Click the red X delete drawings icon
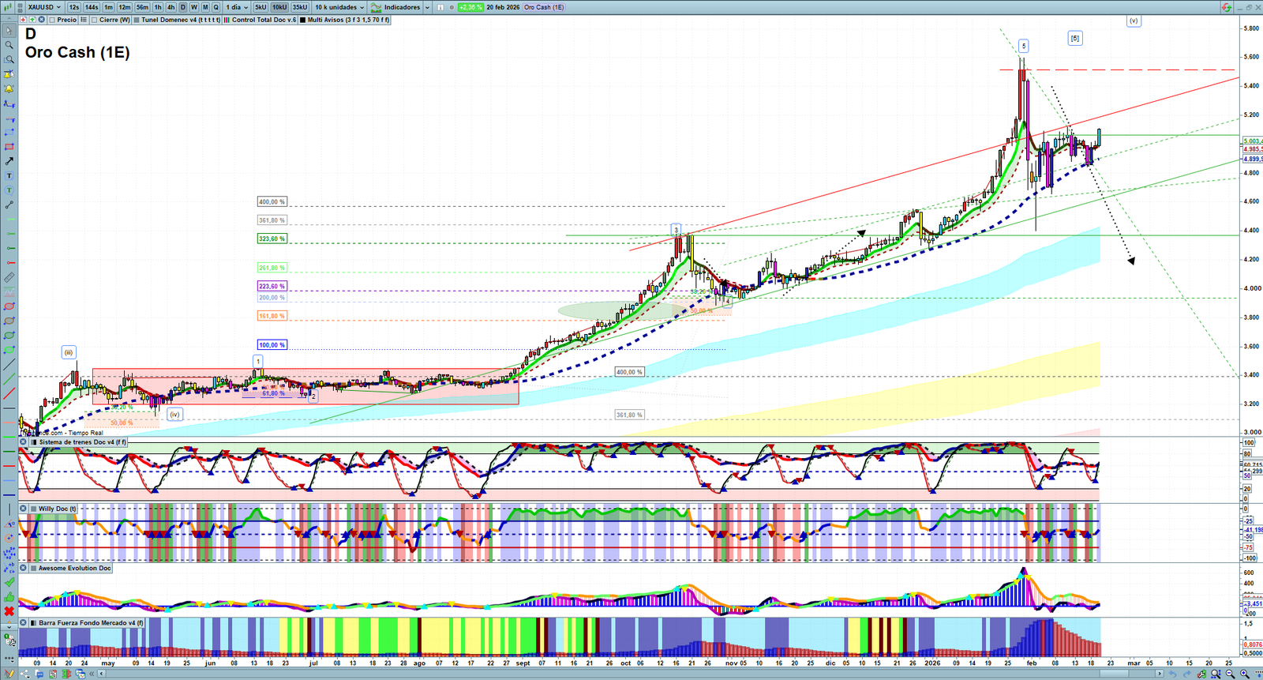 point(9,611)
